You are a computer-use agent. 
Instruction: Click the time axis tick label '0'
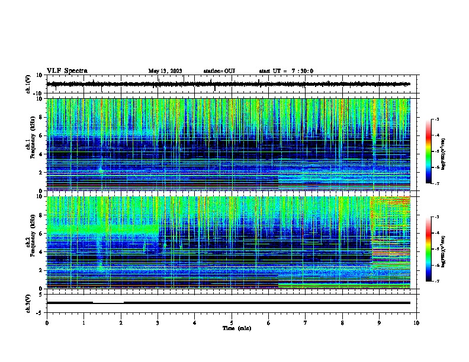47,323
